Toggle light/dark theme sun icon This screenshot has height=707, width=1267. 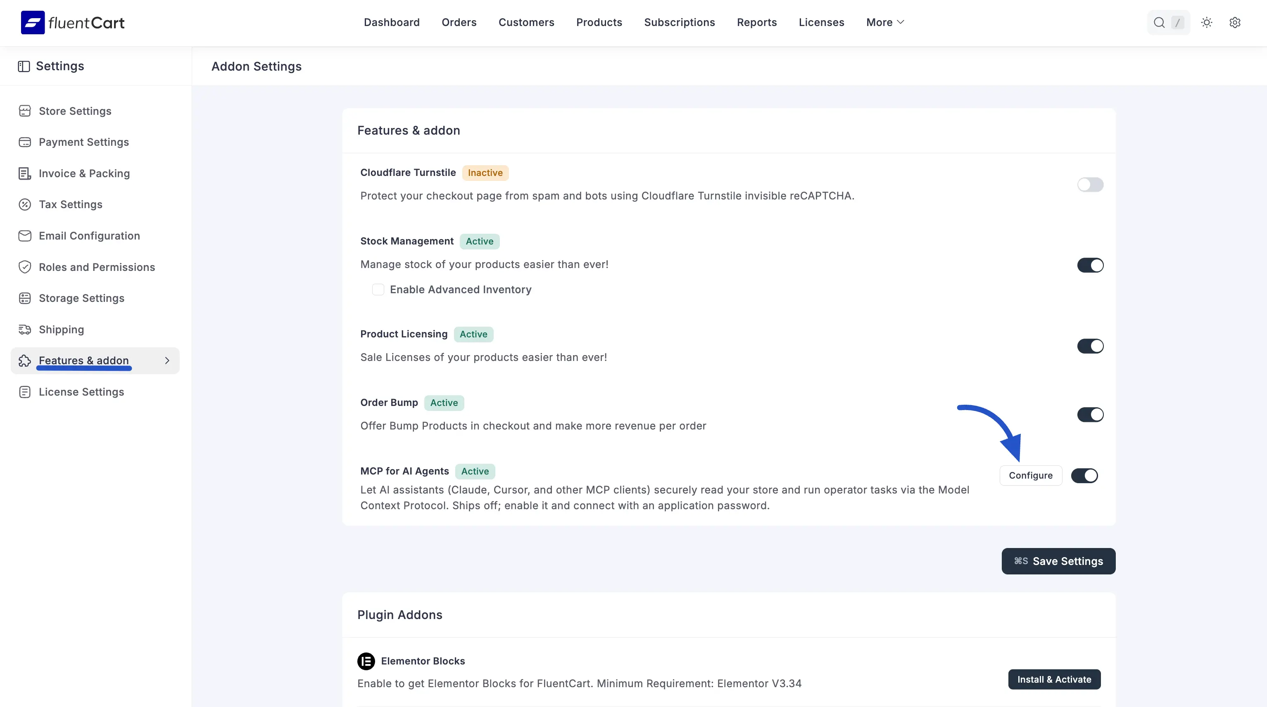pos(1207,23)
